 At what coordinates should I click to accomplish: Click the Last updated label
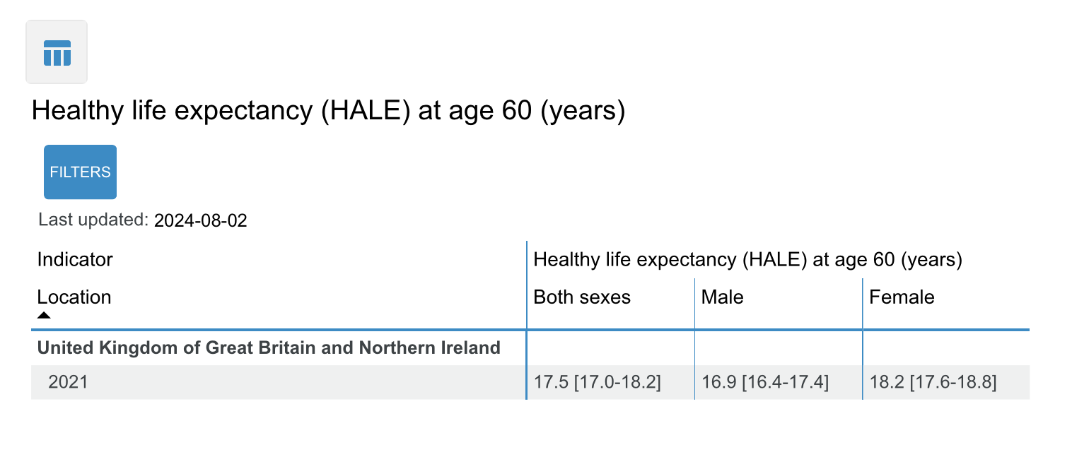tap(93, 220)
